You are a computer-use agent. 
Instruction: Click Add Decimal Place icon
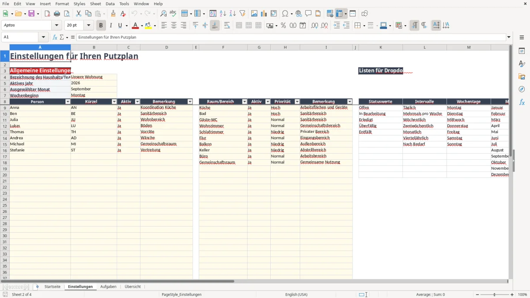pos(315,26)
